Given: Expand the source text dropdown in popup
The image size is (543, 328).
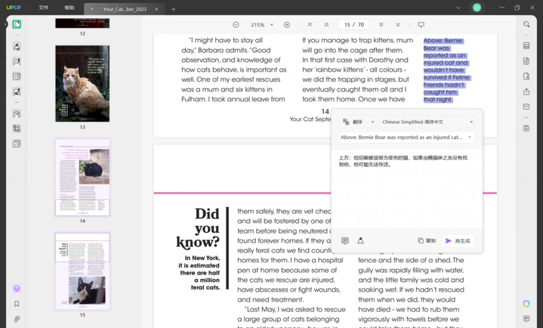Looking at the screenshot, I should [407, 137].
